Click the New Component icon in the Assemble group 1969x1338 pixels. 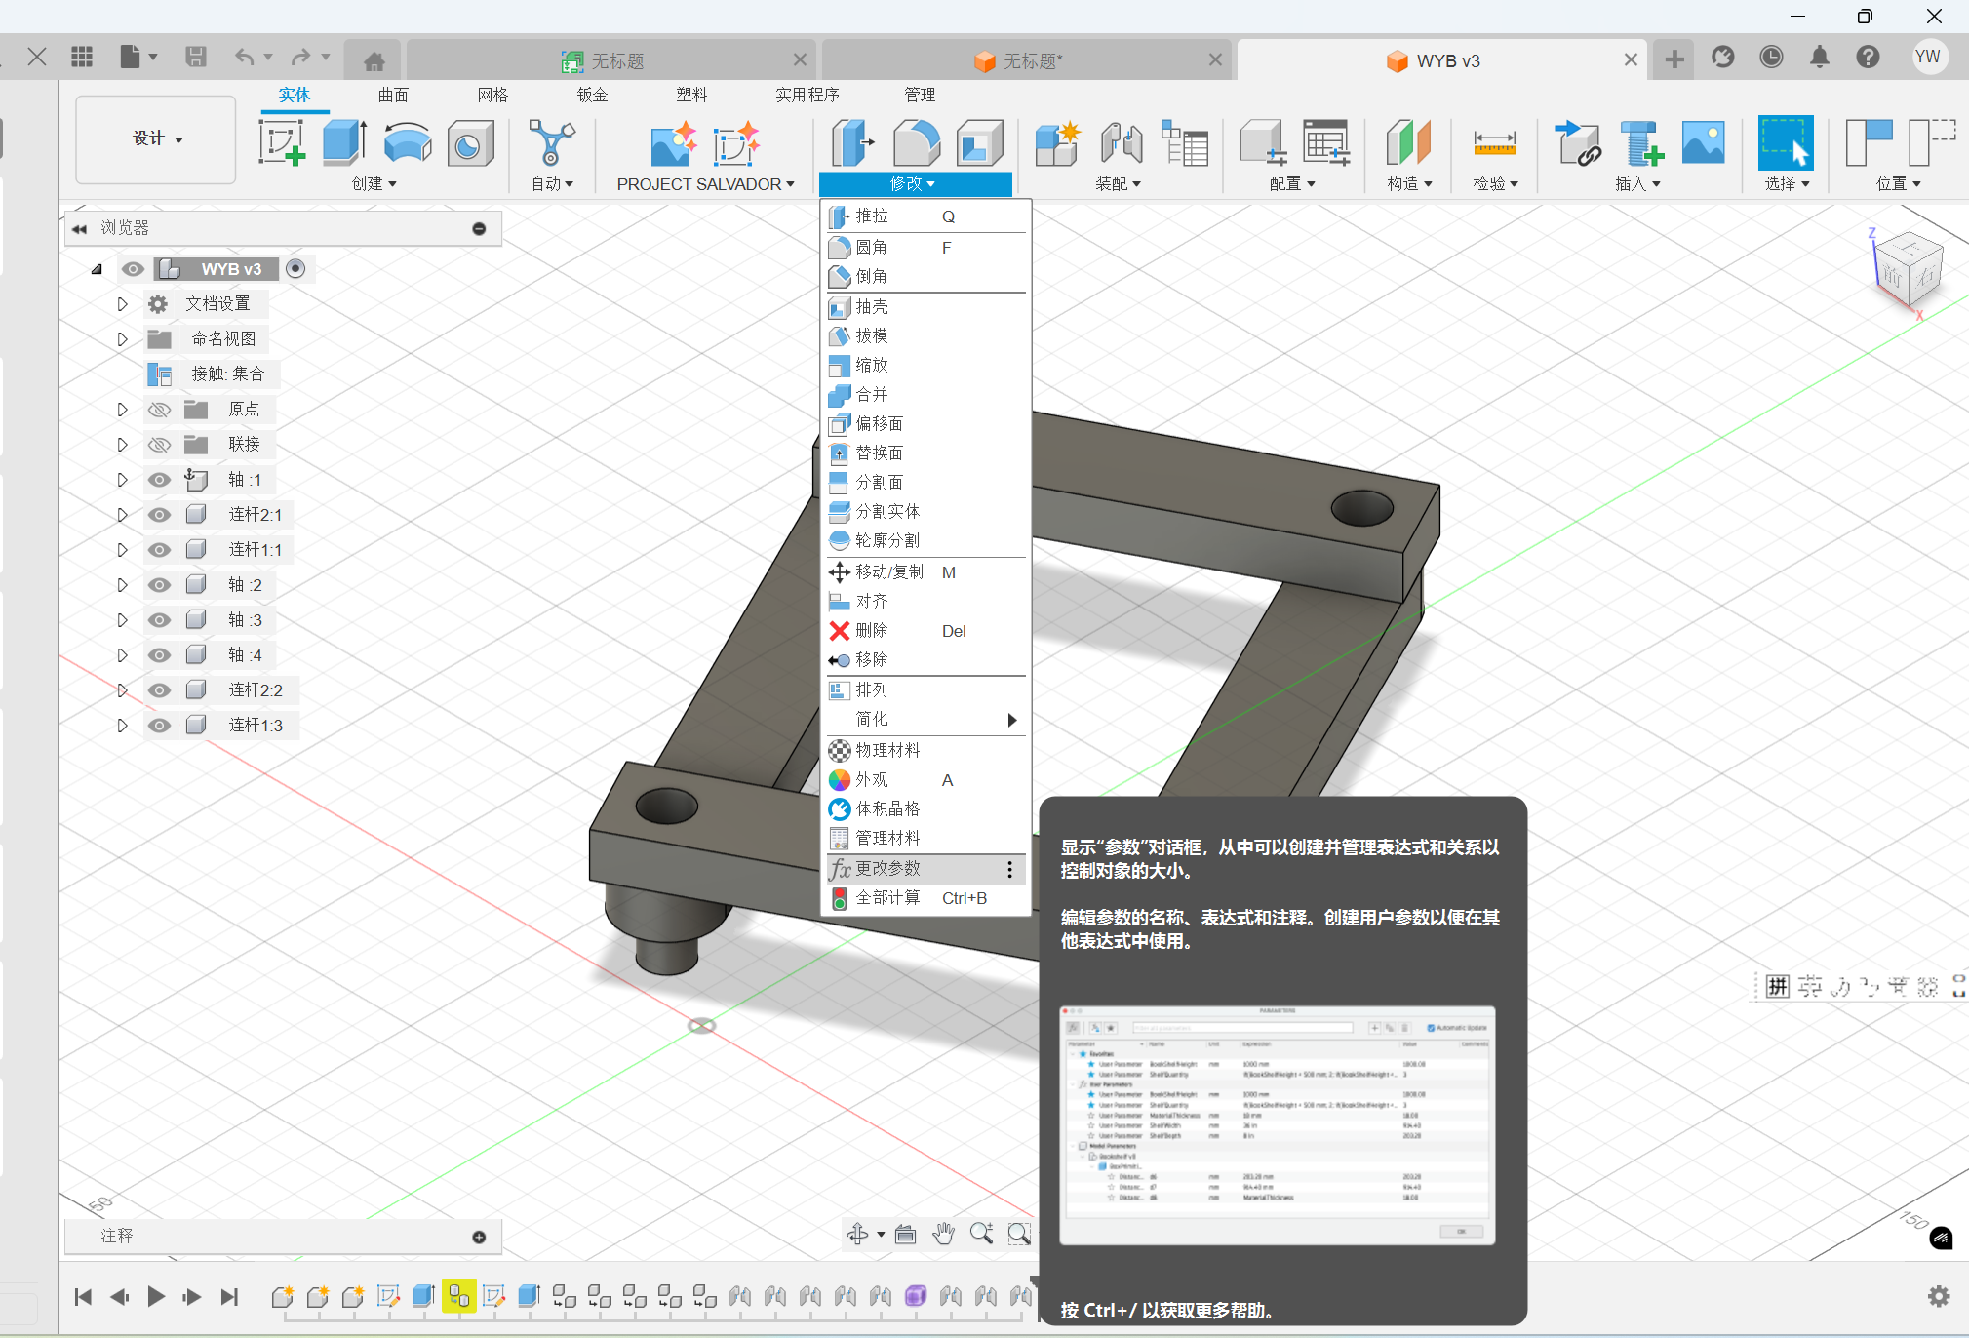pyautogui.click(x=1057, y=142)
